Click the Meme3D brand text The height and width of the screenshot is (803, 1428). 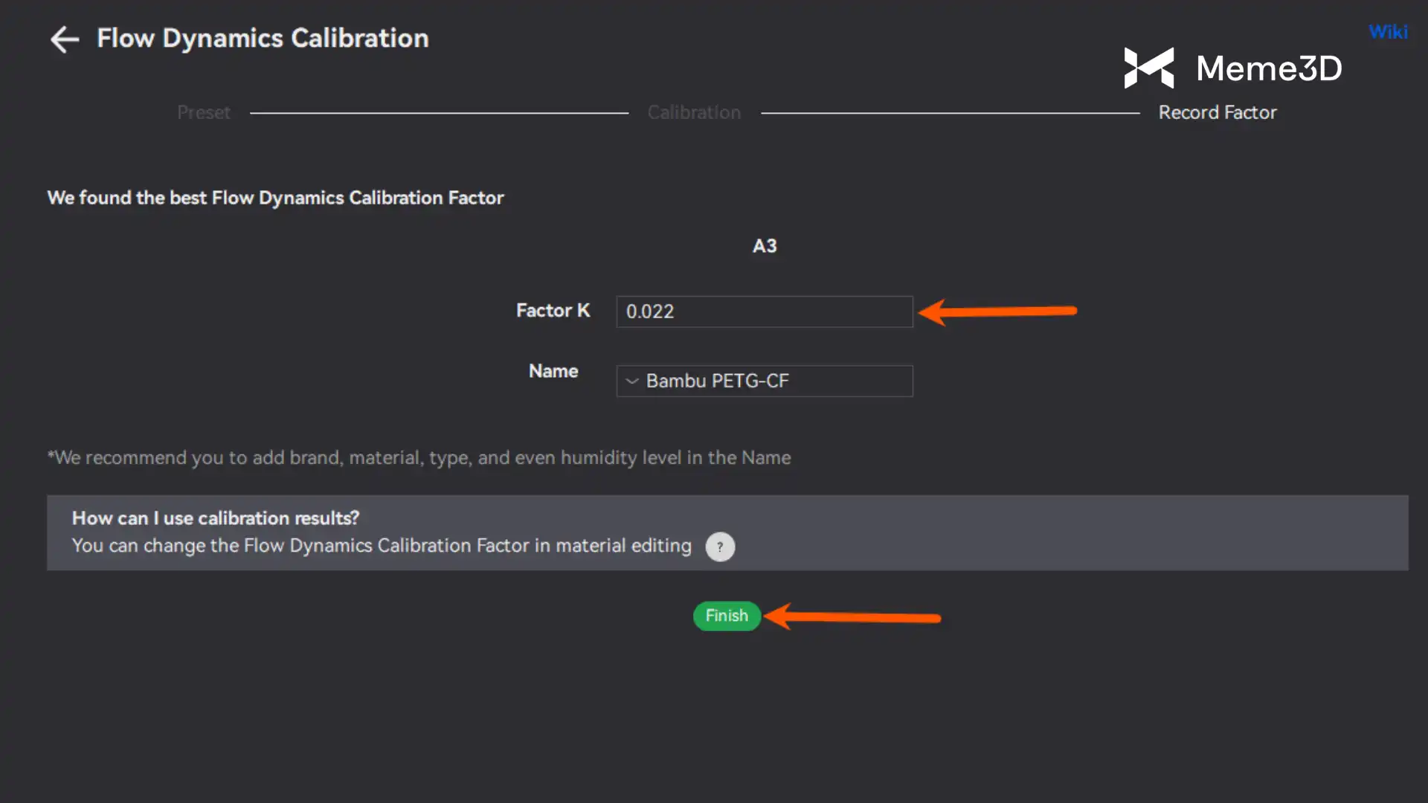[x=1269, y=68]
